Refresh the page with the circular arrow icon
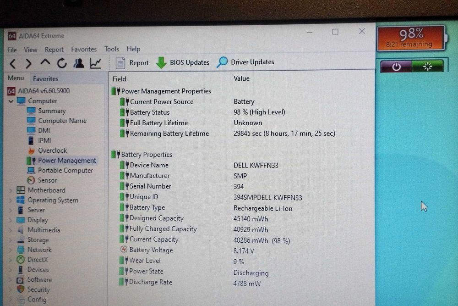Screen dimensions: 458x306 click(x=62, y=63)
